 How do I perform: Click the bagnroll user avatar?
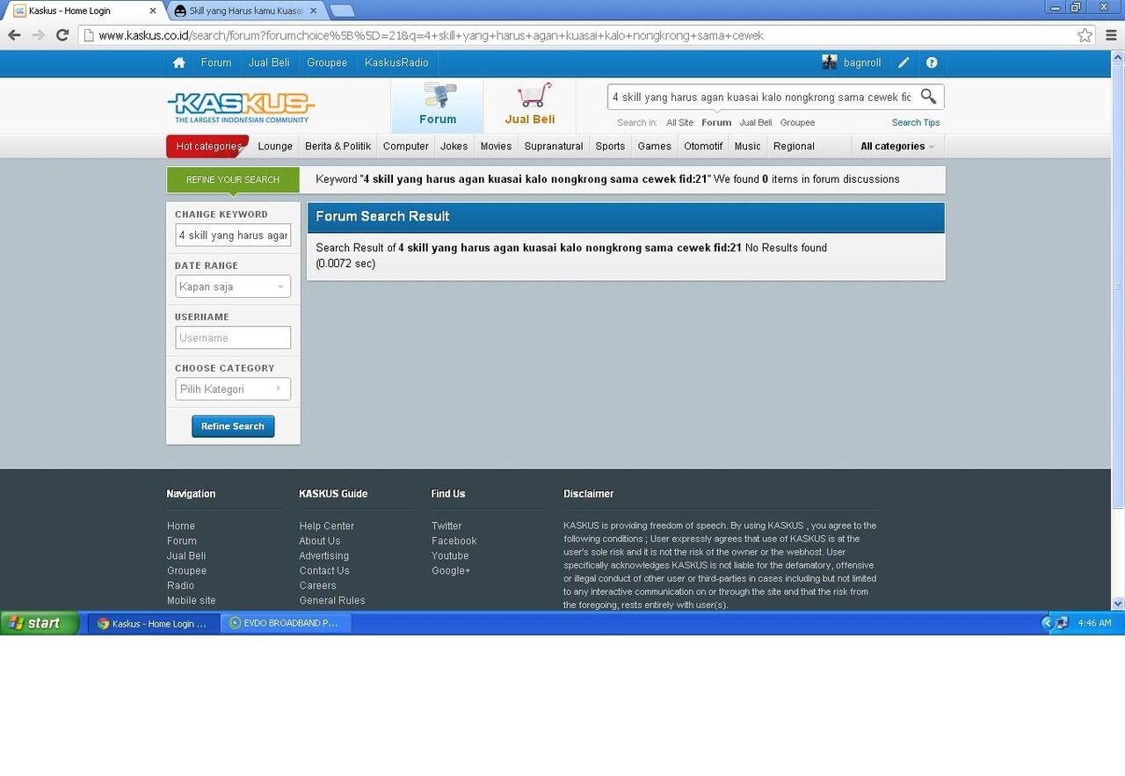[x=830, y=62]
